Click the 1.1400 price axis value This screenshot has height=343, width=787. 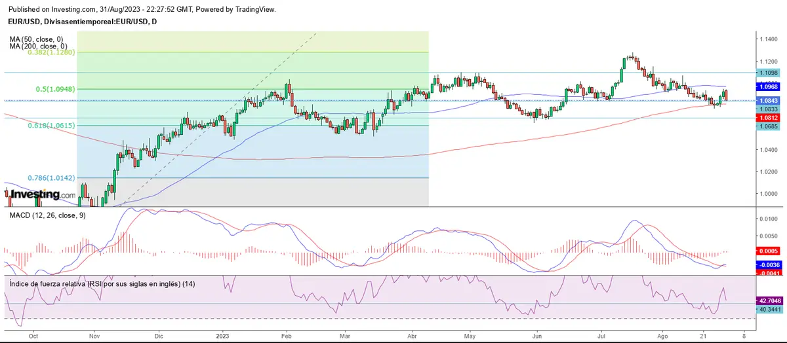tap(769, 40)
